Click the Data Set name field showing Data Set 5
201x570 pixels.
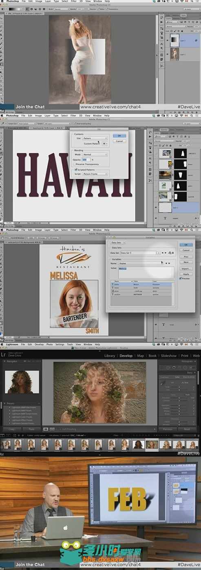coord(138,253)
